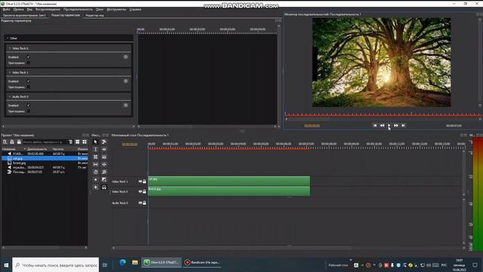This screenshot has width=483, height=272.
Task: Switch to Редактор нод tab
Action: pyautogui.click(x=94, y=15)
